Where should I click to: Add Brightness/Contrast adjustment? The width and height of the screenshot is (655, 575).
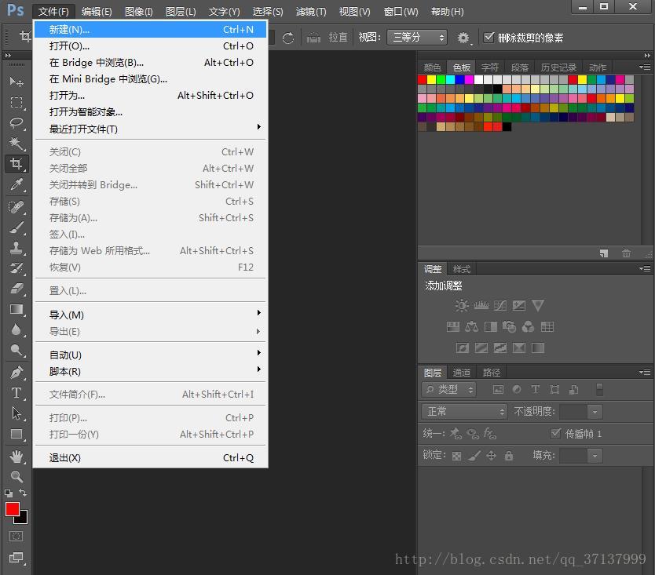click(x=462, y=306)
